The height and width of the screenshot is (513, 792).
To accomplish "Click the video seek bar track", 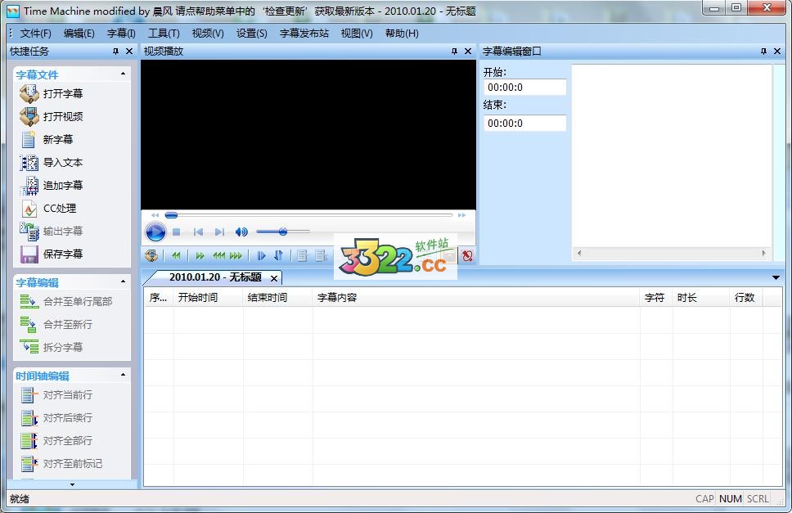I will (309, 215).
